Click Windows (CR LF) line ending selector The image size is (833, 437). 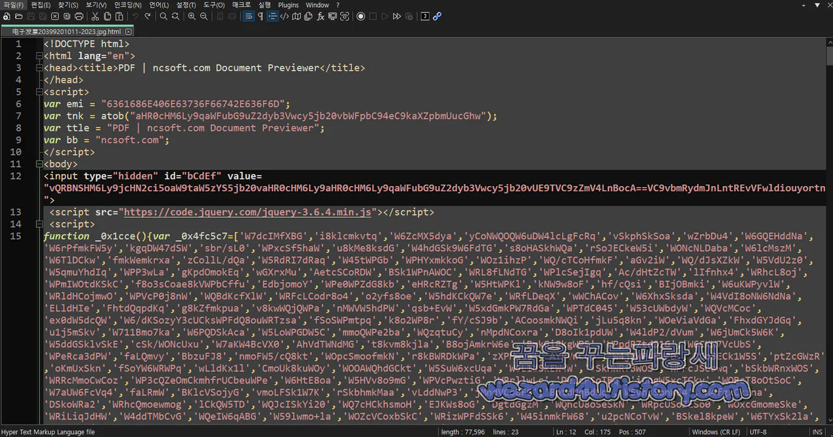click(x=717, y=432)
